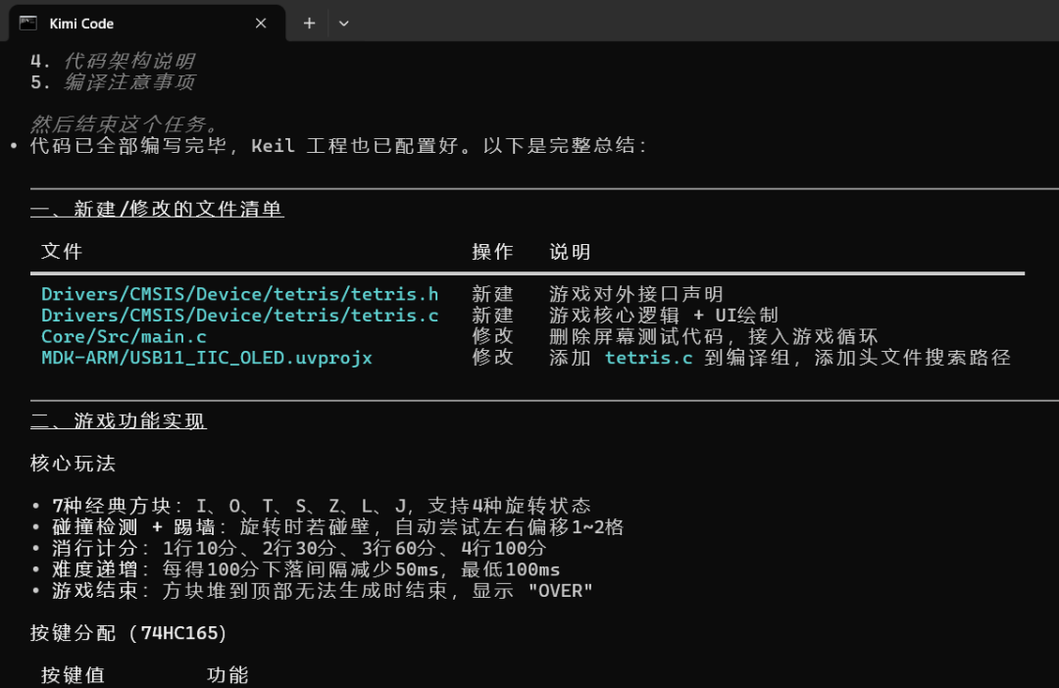
Task: Click the description 游戏核心逻辑 + UI绘制
Action: (x=663, y=316)
